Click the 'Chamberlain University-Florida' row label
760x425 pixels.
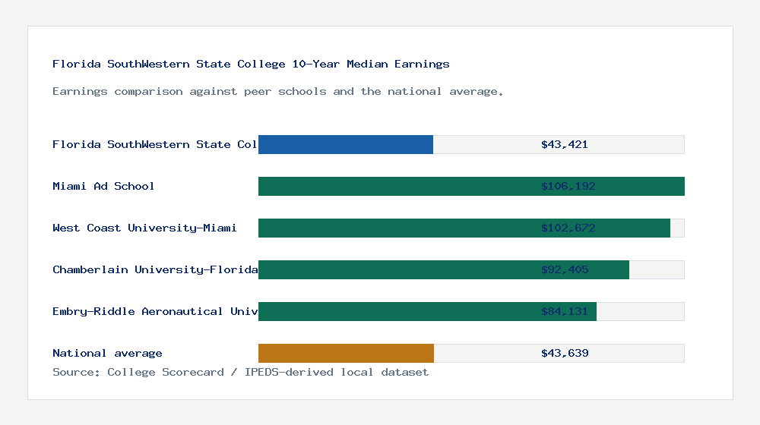point(155,269)
